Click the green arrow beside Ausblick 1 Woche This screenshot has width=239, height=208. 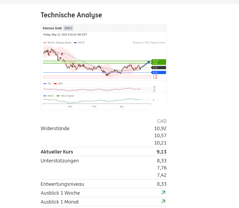tap(163, 193)
